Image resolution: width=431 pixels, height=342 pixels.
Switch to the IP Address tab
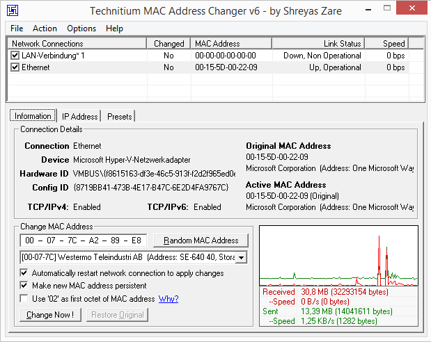(x=79, y=116)
